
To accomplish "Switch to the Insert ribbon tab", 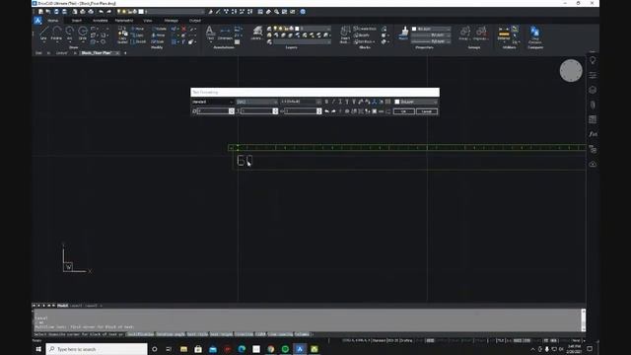I will point(77,21).
